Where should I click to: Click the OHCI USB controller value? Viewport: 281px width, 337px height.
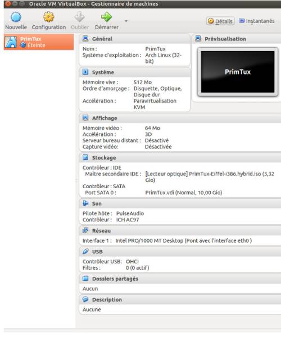[x=132, y=261]
